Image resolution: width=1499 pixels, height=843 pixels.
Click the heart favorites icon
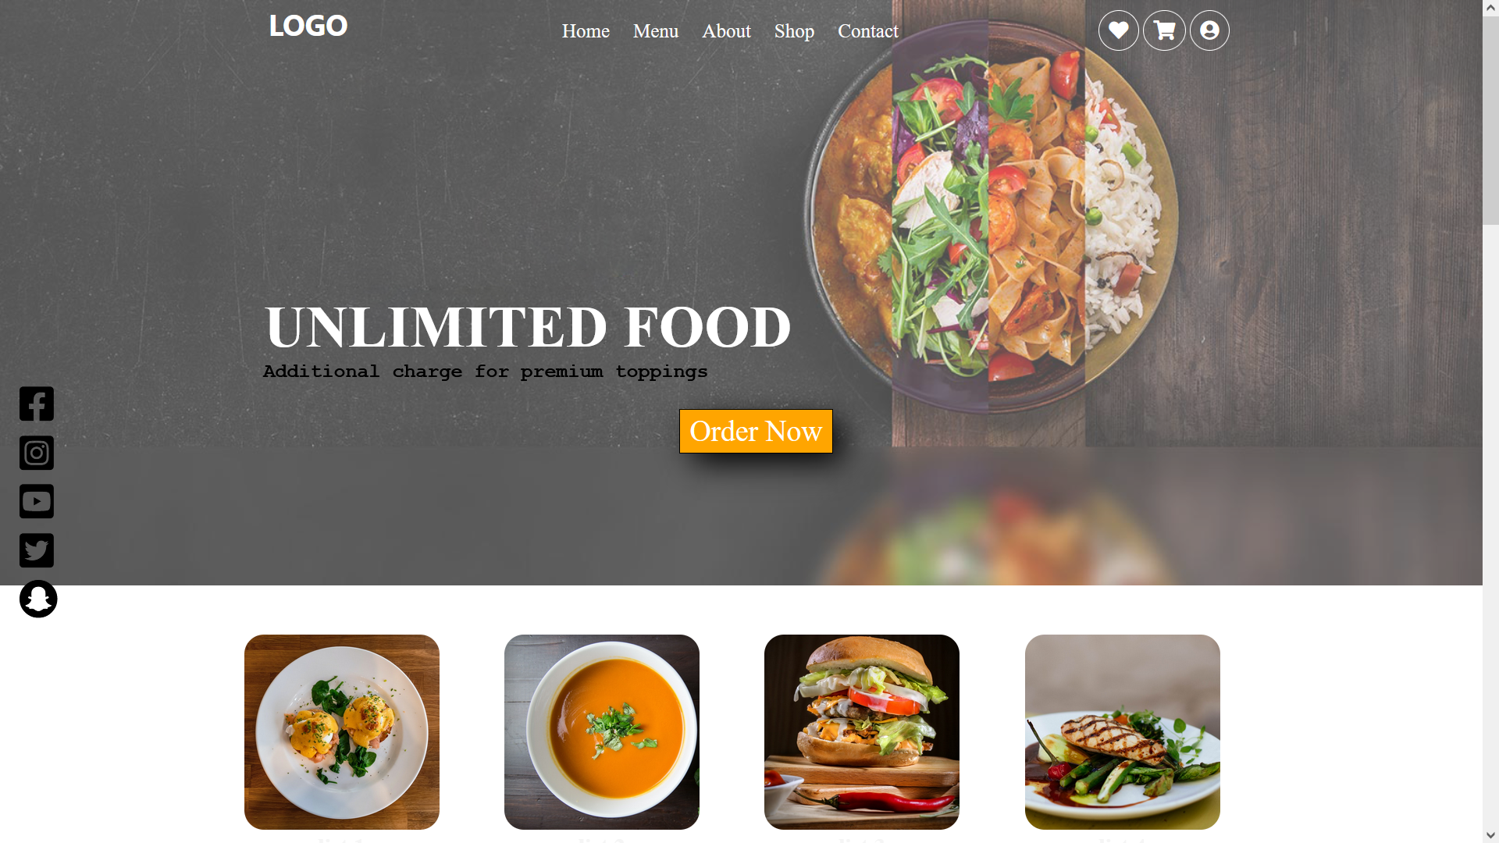coord(1118,30)
